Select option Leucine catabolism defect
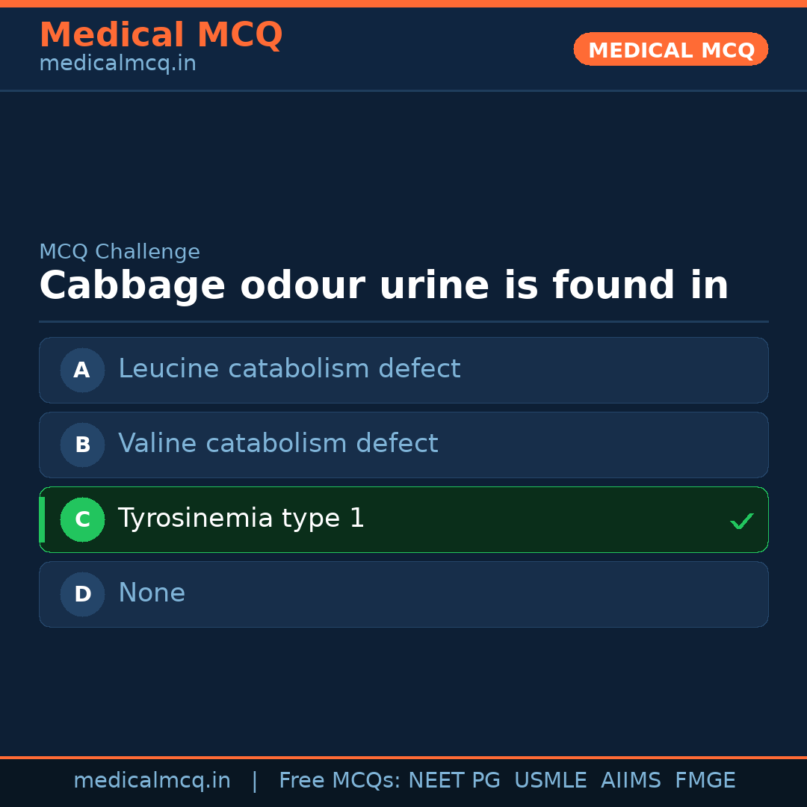Screen dimensions: 807x807 [289, 369]
